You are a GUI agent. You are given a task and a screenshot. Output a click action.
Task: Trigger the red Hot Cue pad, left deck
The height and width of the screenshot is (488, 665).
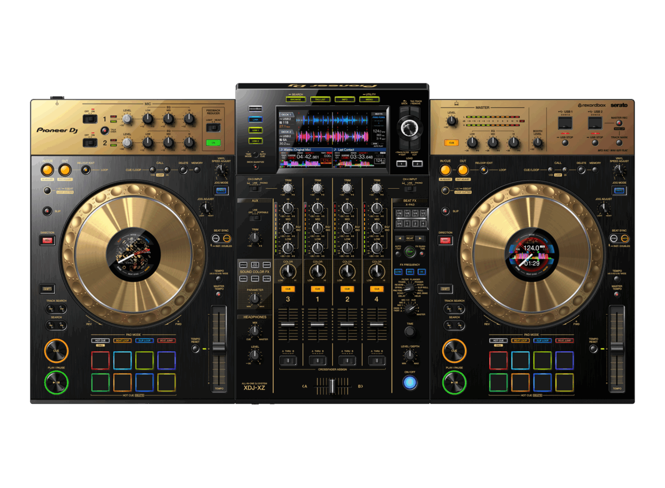coord(100,361)
